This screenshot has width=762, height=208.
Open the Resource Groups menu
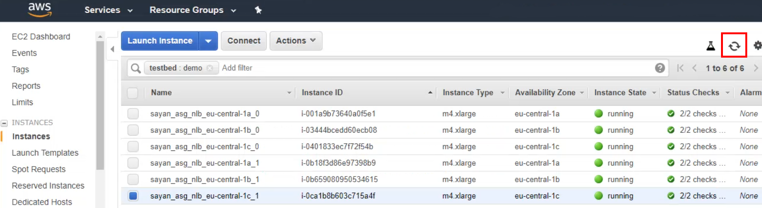click(193, 10)
